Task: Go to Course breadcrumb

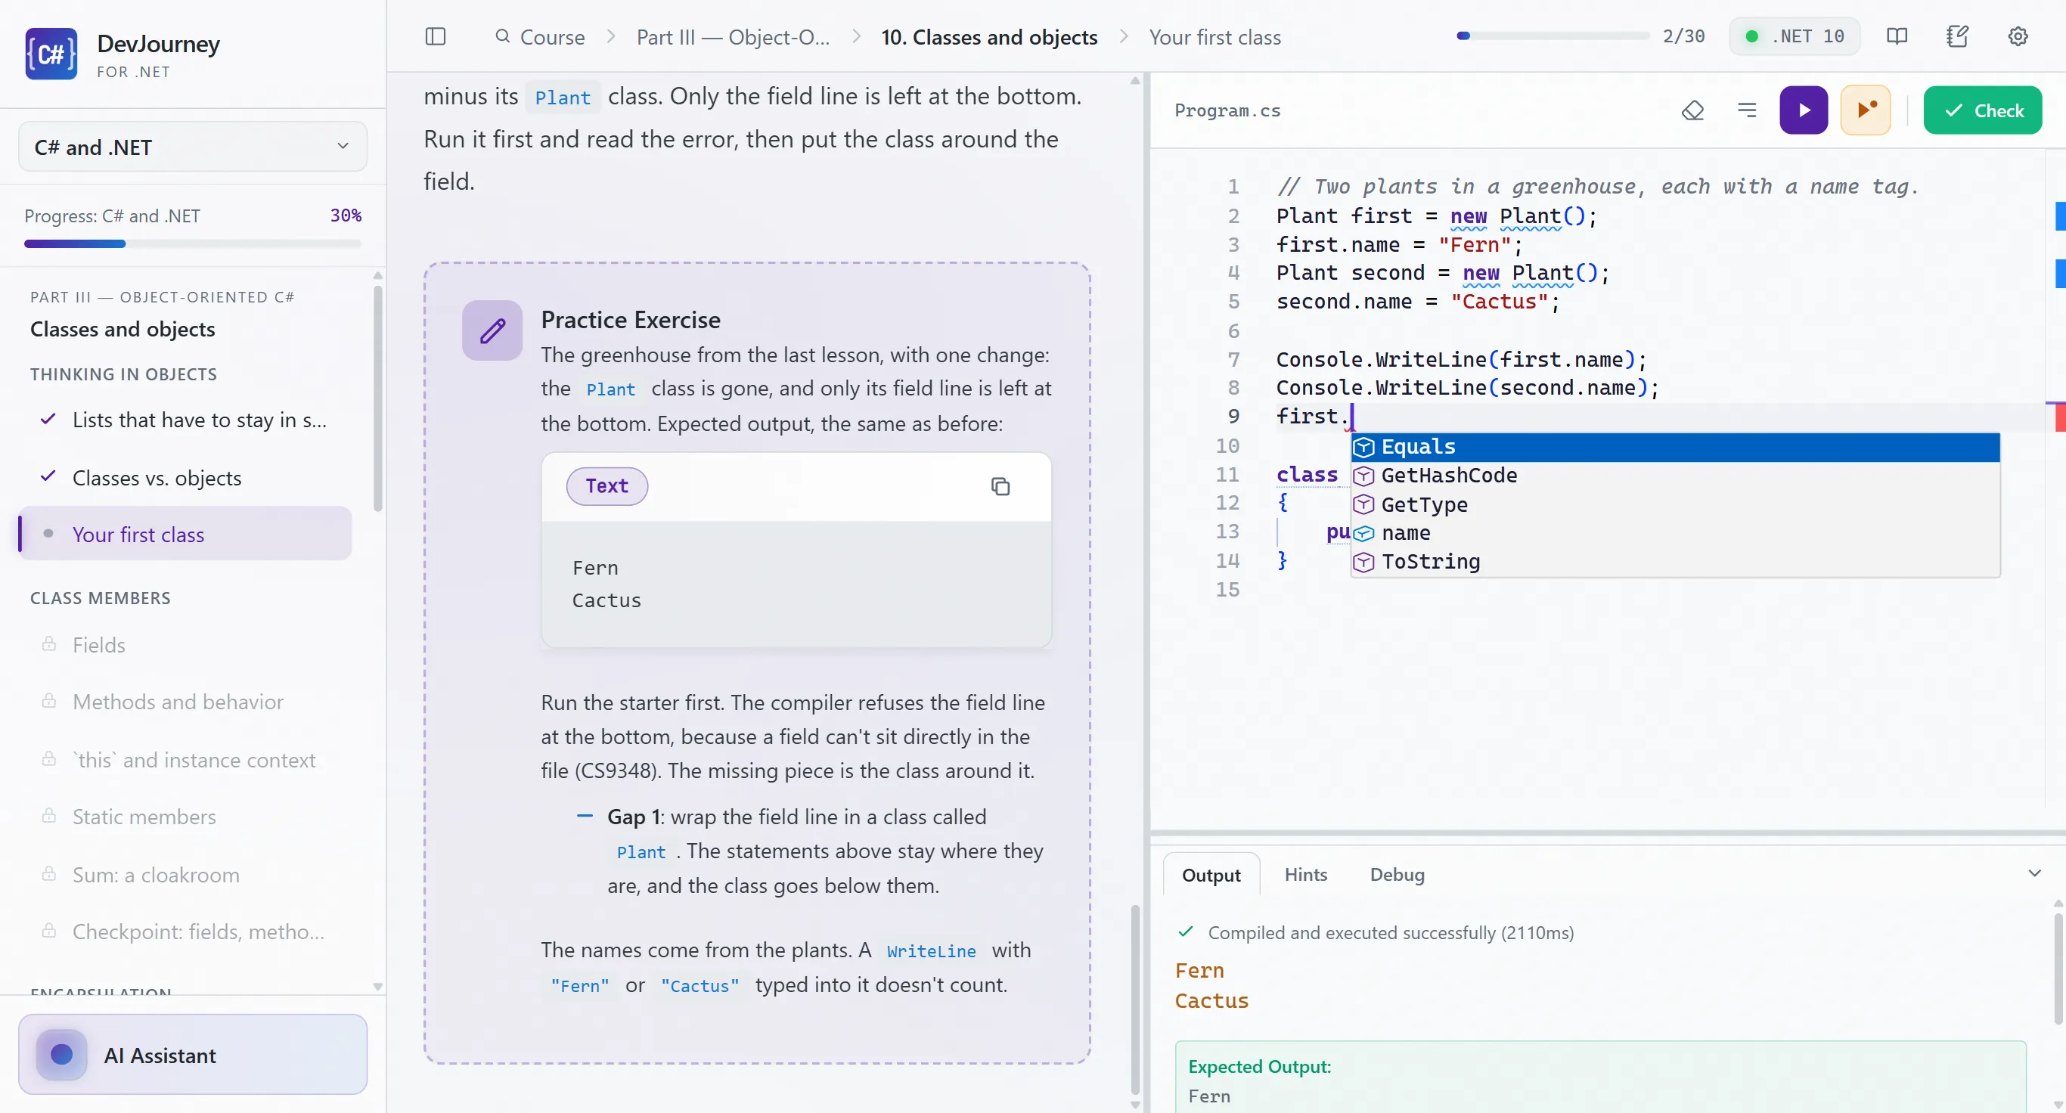Action: (552, 37)
